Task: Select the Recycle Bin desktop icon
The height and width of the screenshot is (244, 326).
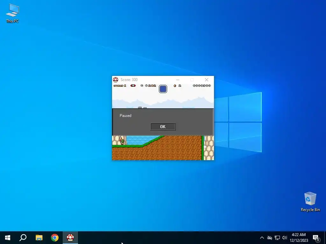Action: coord(310,202)
